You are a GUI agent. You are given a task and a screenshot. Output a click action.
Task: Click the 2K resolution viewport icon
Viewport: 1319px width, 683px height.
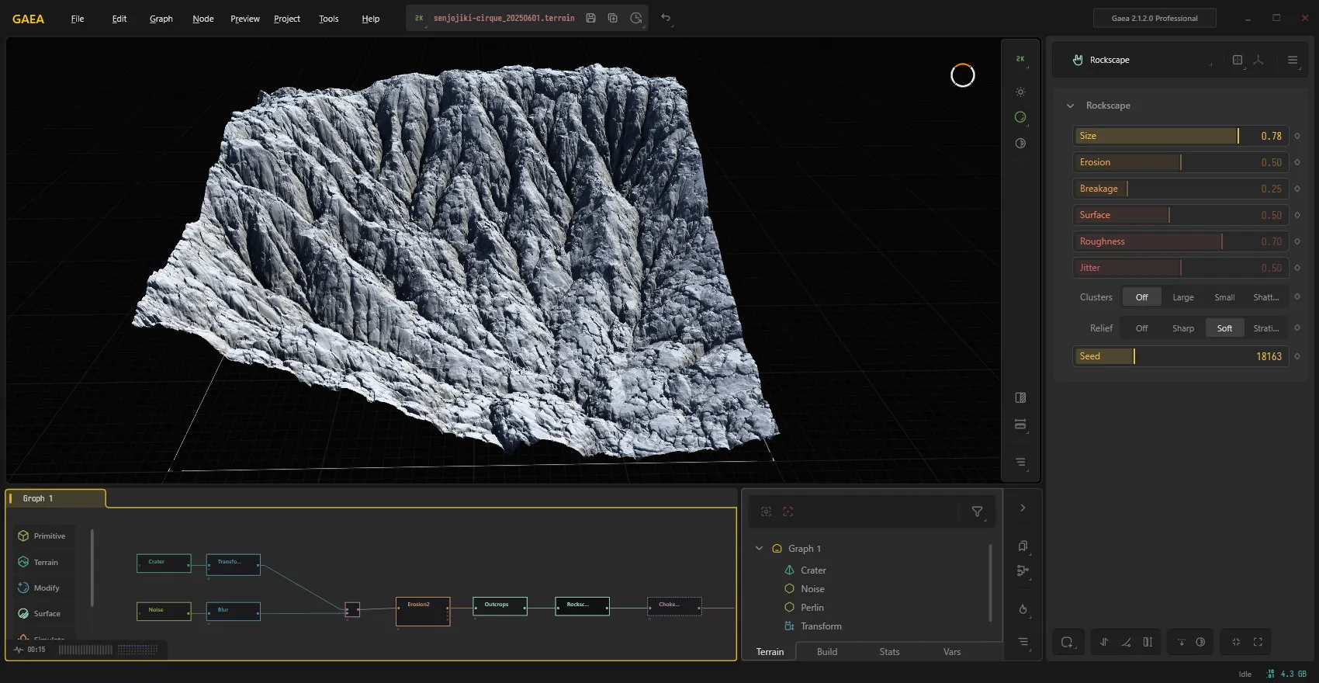1020,59
